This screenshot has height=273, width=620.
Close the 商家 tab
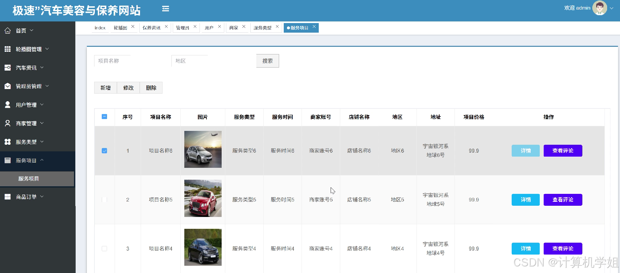pyautogui.click(x=244, y=26)
